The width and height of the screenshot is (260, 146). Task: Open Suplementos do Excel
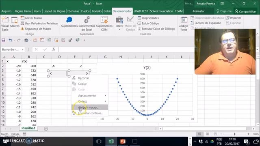[87, 24]
